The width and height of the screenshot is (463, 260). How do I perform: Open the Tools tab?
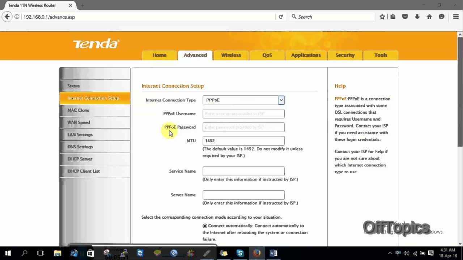coord(381,55)
